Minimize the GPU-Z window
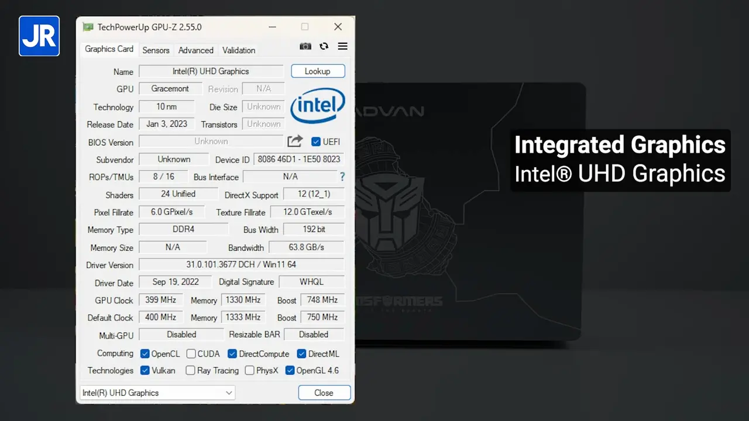This screenshot has width=749, height=421. pyautogui.click(x=273, y=27)
